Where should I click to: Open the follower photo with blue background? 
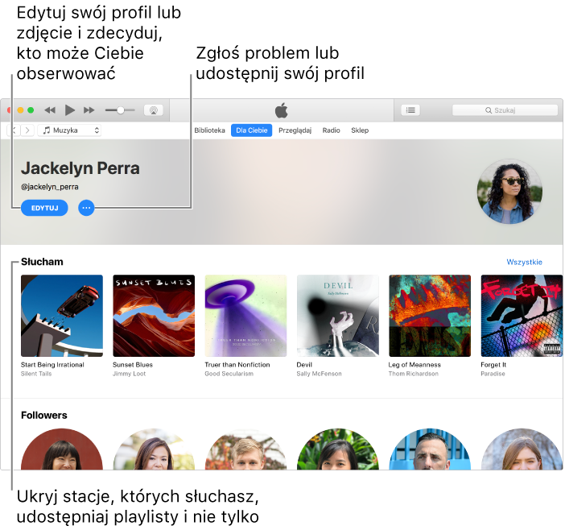pos(430,449)
